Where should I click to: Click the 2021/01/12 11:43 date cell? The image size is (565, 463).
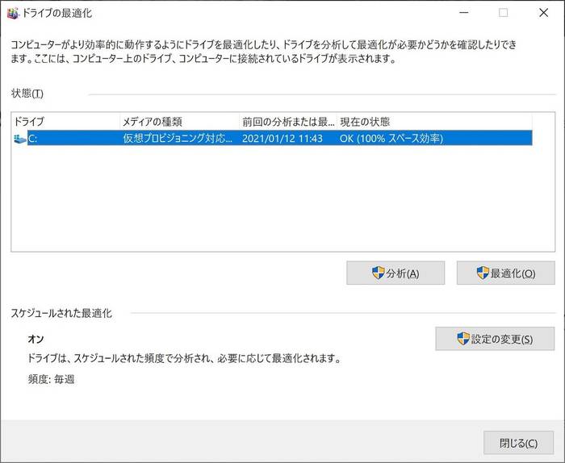[x=282, y=139]
